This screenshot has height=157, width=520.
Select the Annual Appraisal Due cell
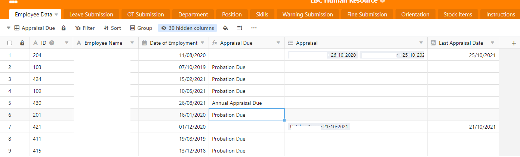[246, 103]
